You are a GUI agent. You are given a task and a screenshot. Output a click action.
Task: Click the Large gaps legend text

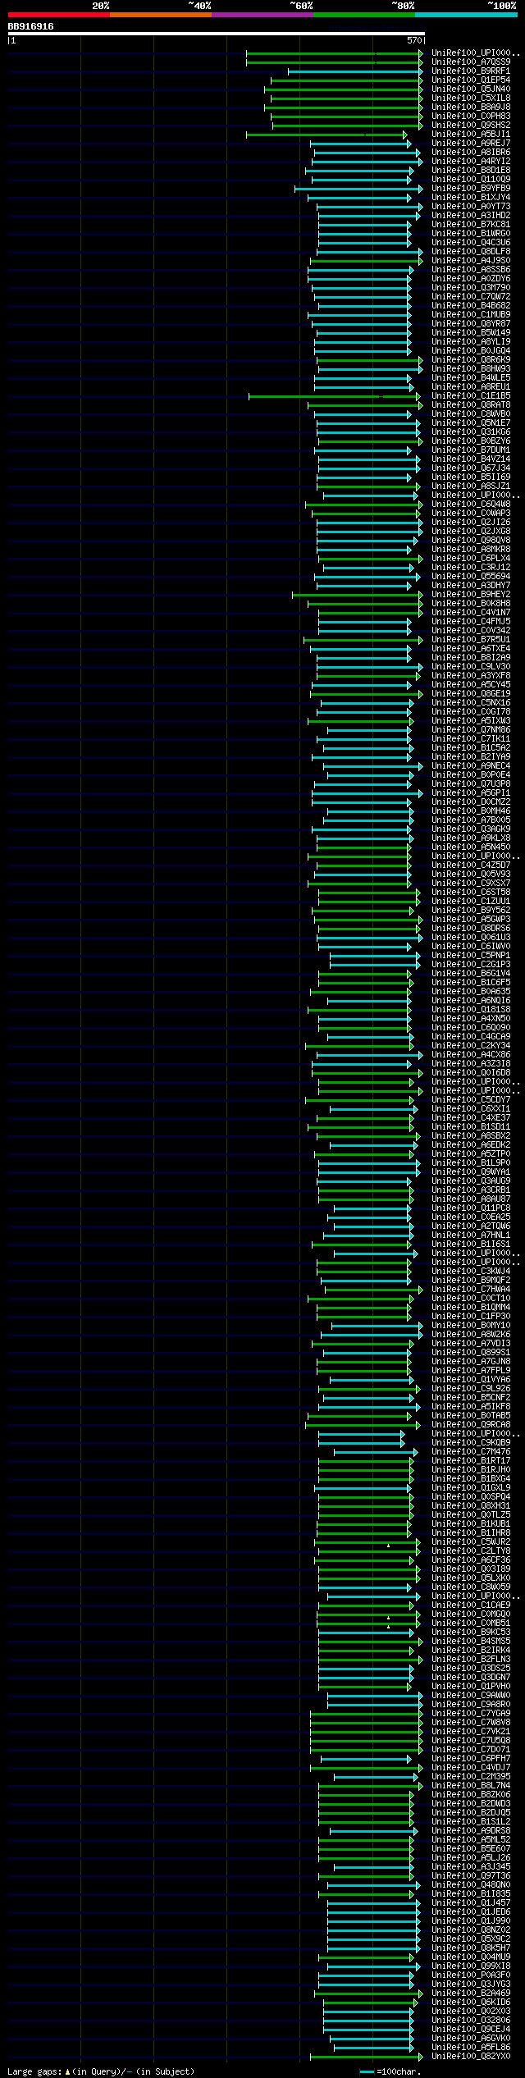[101, 2072]
